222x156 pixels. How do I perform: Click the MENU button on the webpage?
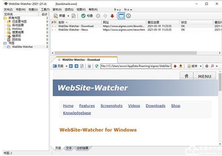[205, 77]
